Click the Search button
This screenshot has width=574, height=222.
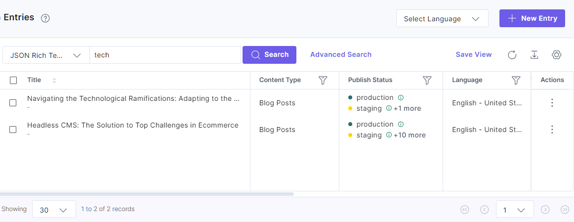click(x=269, y=54)
